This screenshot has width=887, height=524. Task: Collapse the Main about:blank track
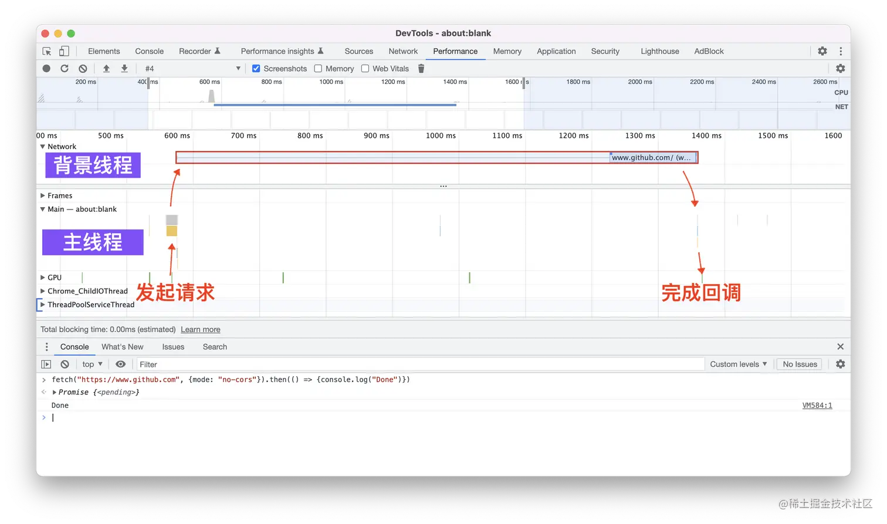tap(43, 209)
